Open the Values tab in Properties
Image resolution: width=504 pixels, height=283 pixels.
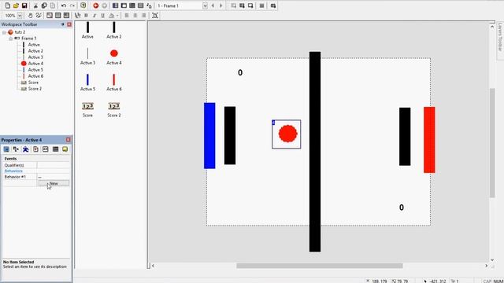(46, 149)
